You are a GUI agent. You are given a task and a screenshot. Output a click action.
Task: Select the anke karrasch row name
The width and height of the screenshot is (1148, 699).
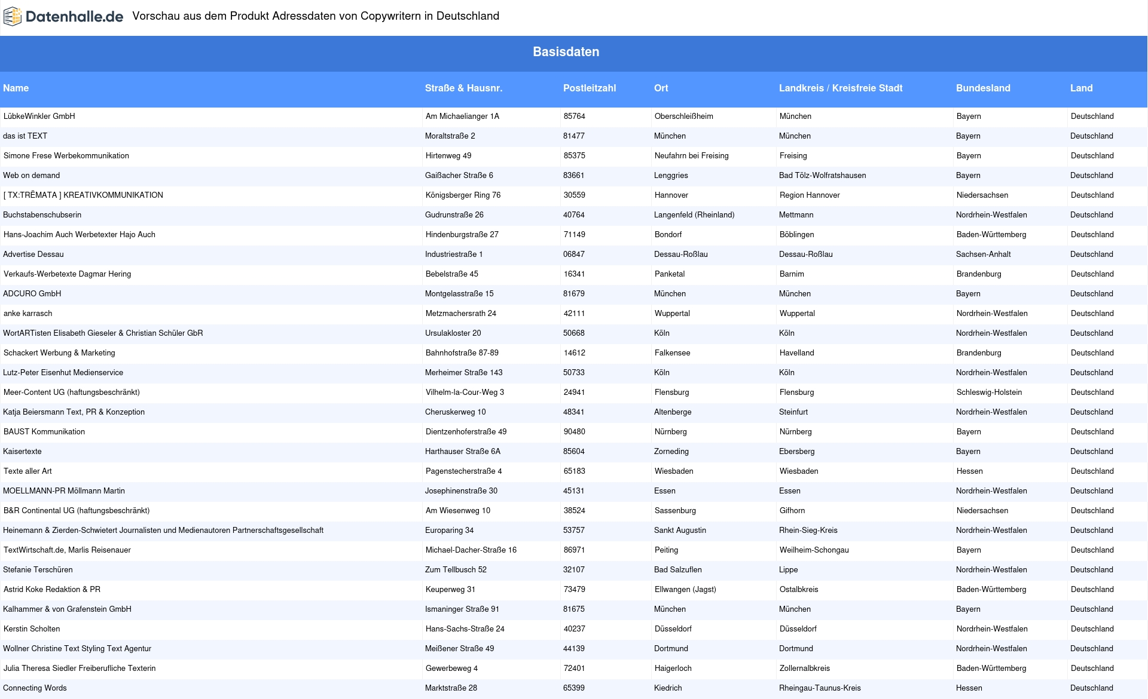(x=28, y=314)
